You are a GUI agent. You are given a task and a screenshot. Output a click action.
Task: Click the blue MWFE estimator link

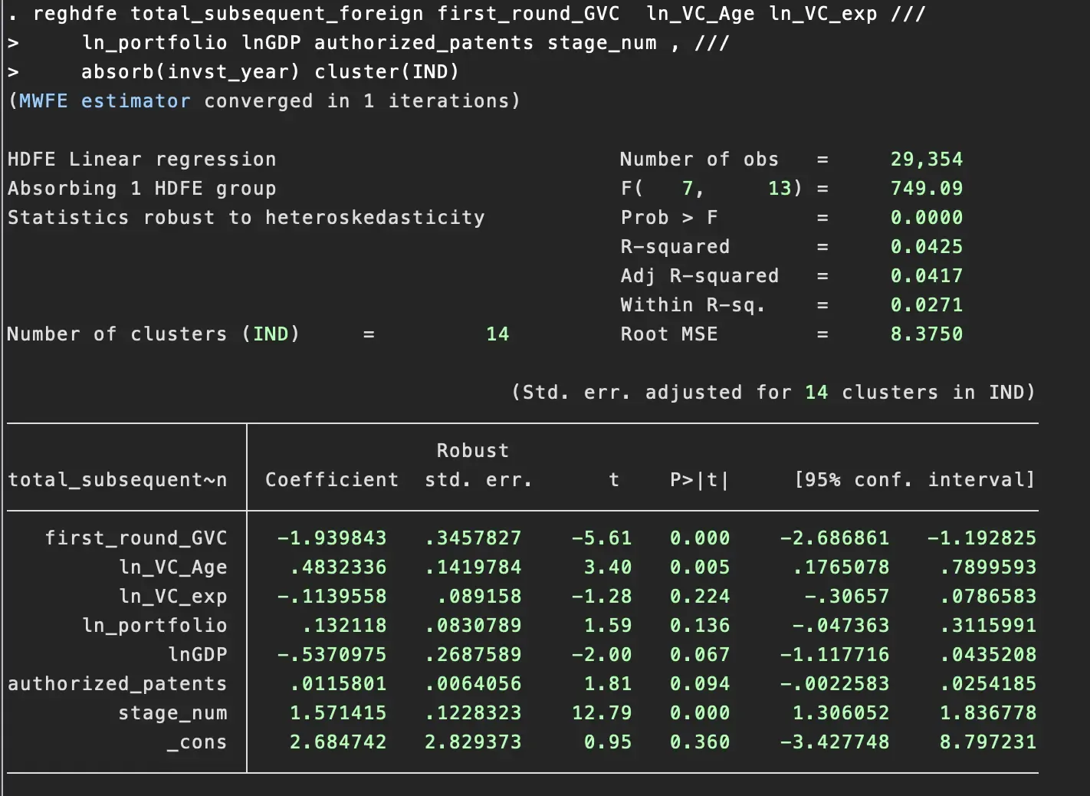tap(104, 101)
